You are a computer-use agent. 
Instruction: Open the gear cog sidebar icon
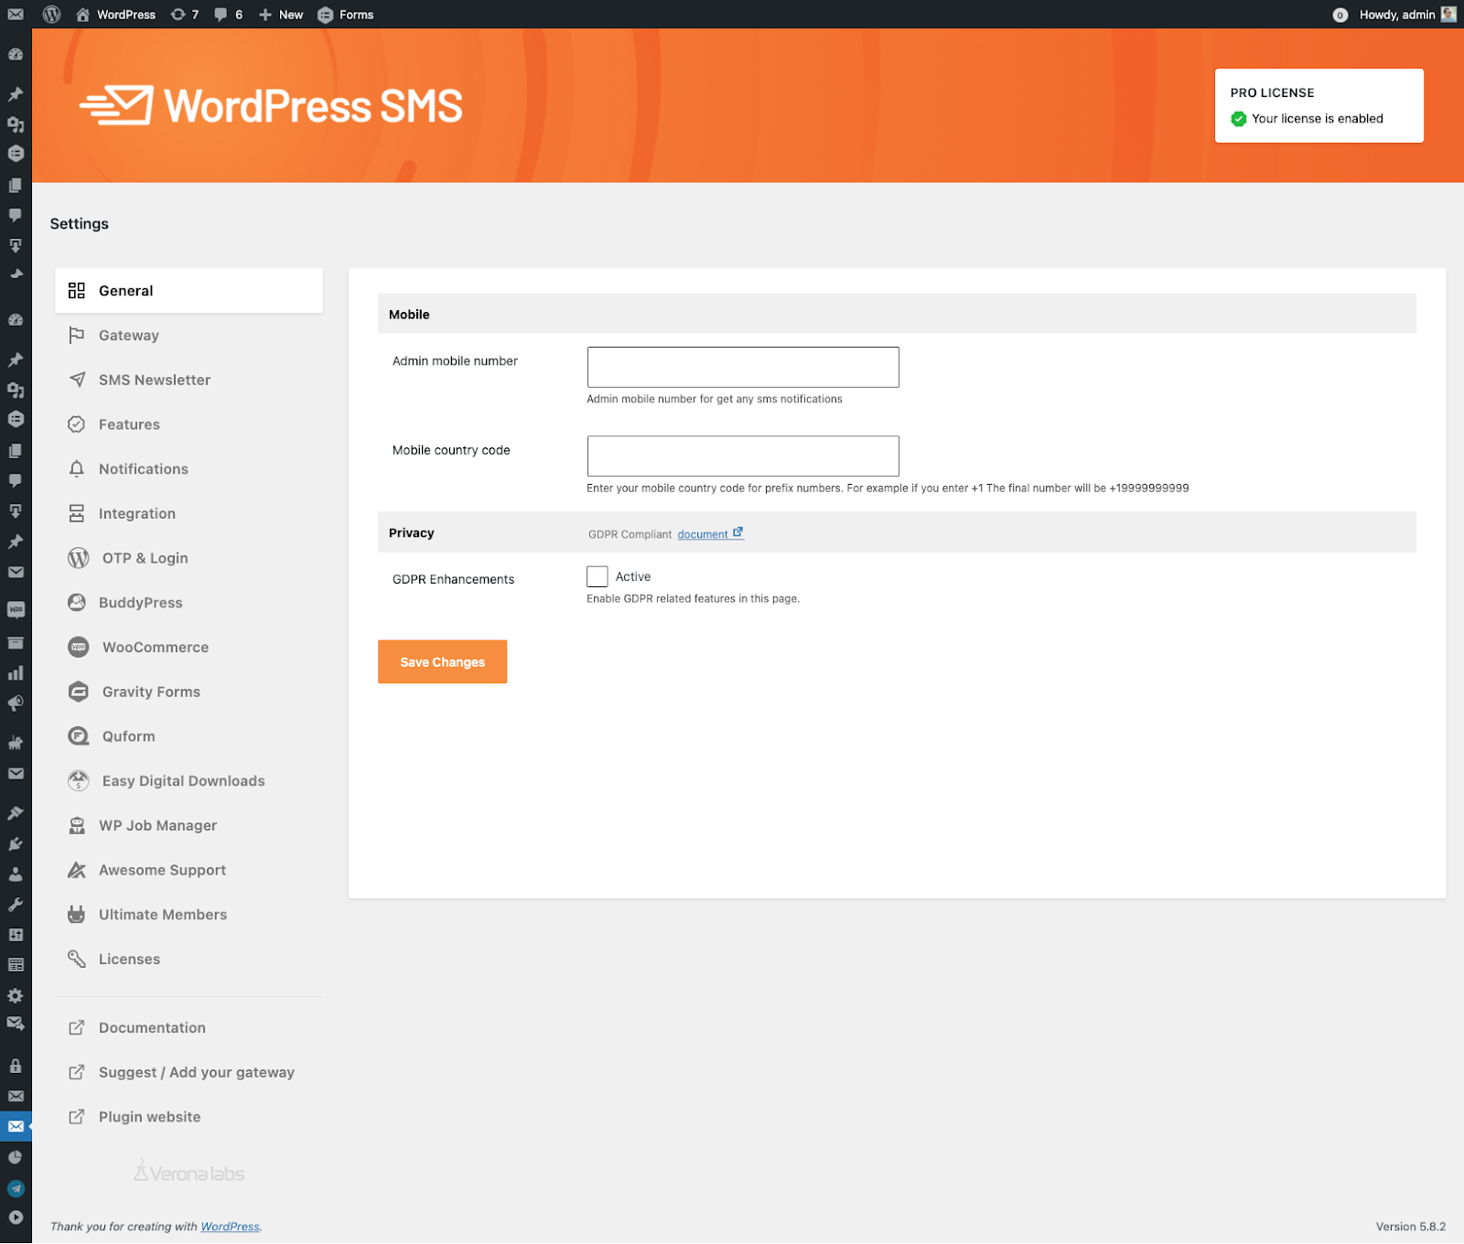point(16,995)
